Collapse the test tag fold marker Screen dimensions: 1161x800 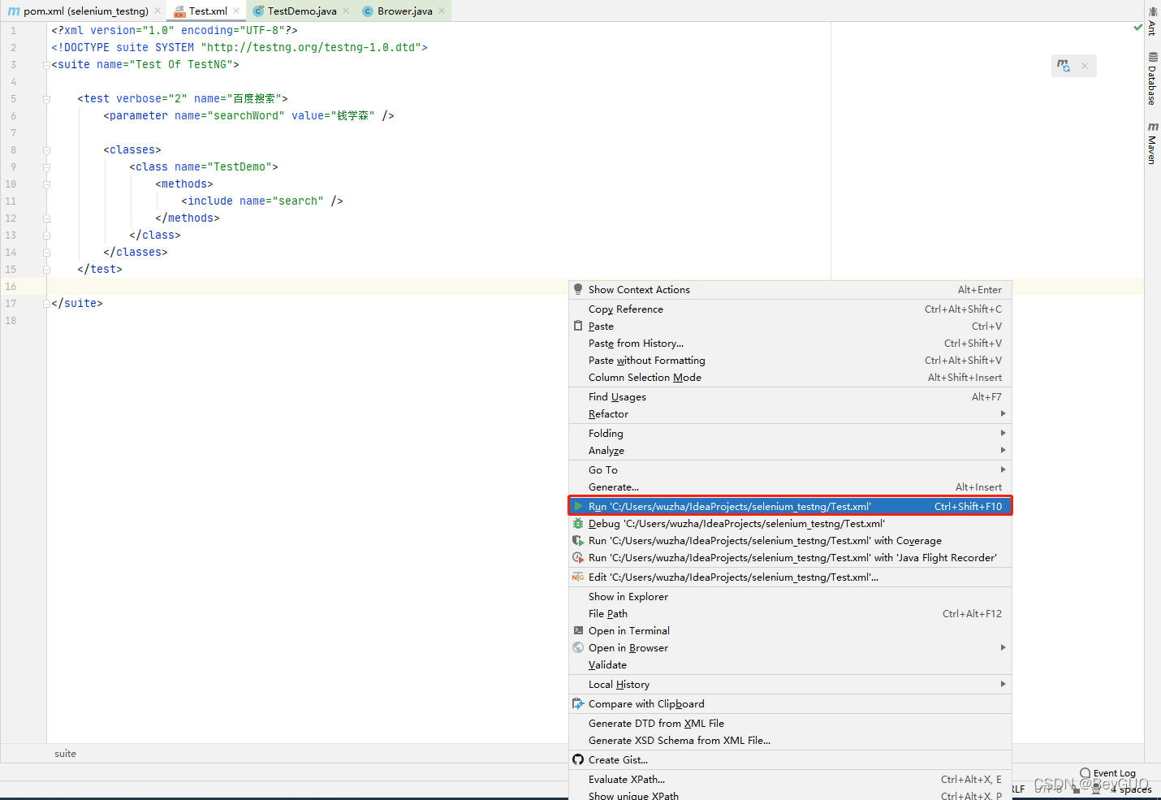click(x=46, y=99)
